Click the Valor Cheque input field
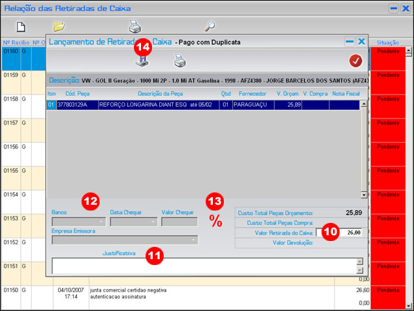The image size is (414, 311). point(179,222)
